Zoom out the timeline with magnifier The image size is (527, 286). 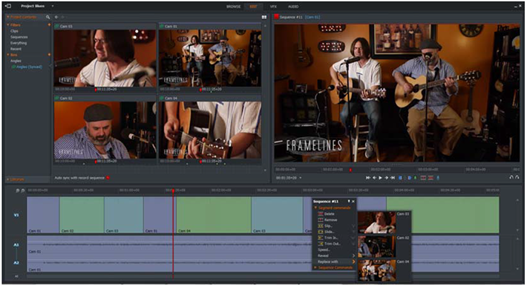17,190
